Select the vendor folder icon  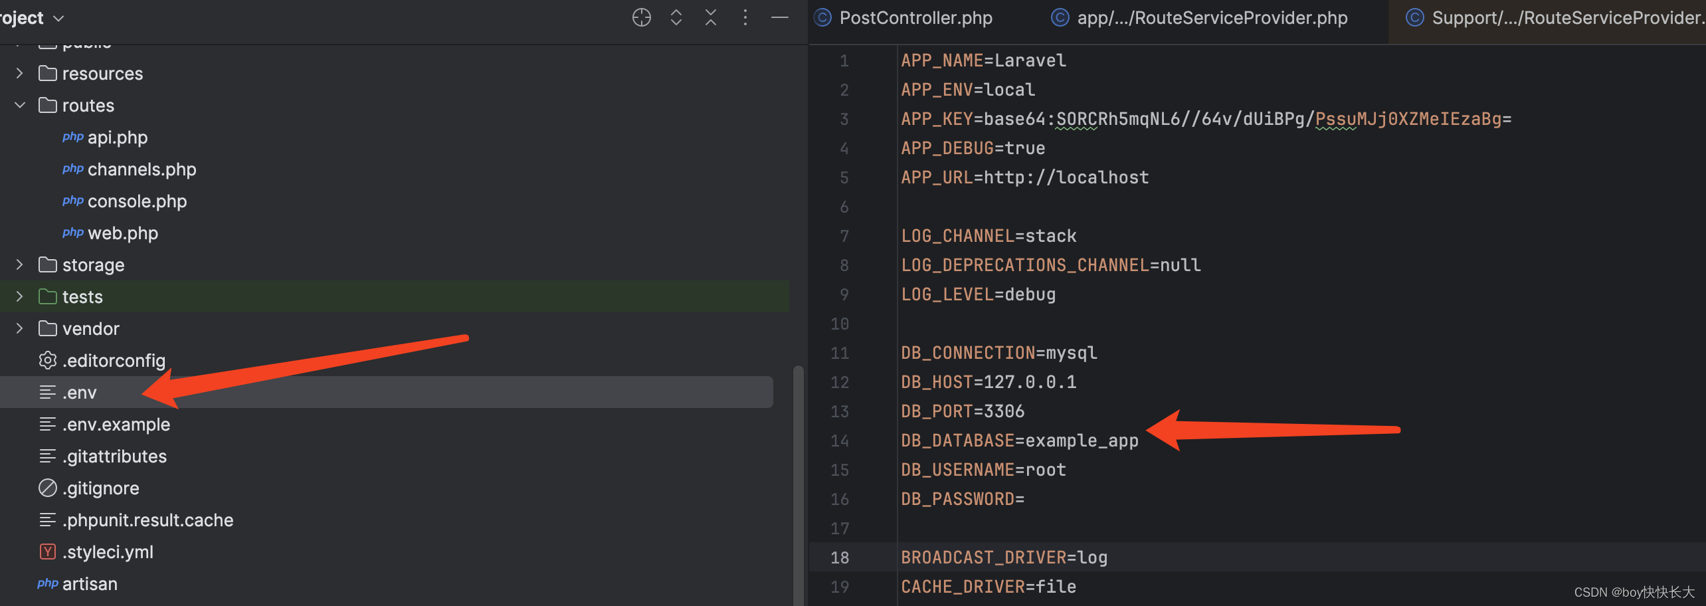point(47,328)
